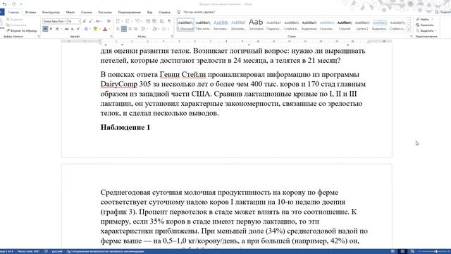Open the Справка (Help) tab
The image size is (451, 254).
tap(164, 13)
